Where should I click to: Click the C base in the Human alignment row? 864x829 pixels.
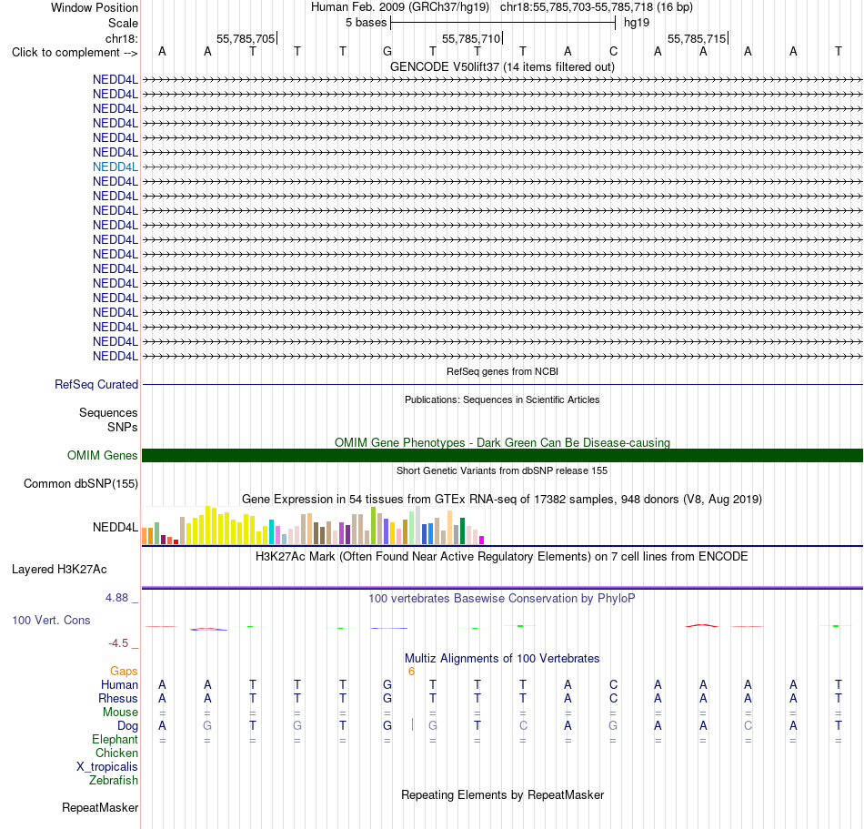[x=613, y=684]
